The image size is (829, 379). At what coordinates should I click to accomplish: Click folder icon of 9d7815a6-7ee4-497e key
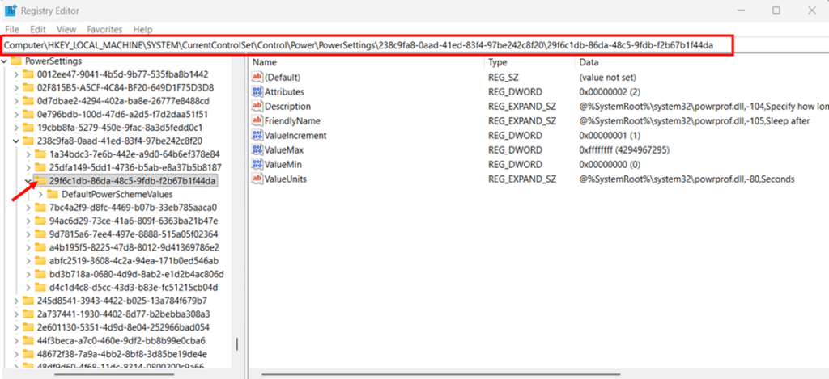40,234
